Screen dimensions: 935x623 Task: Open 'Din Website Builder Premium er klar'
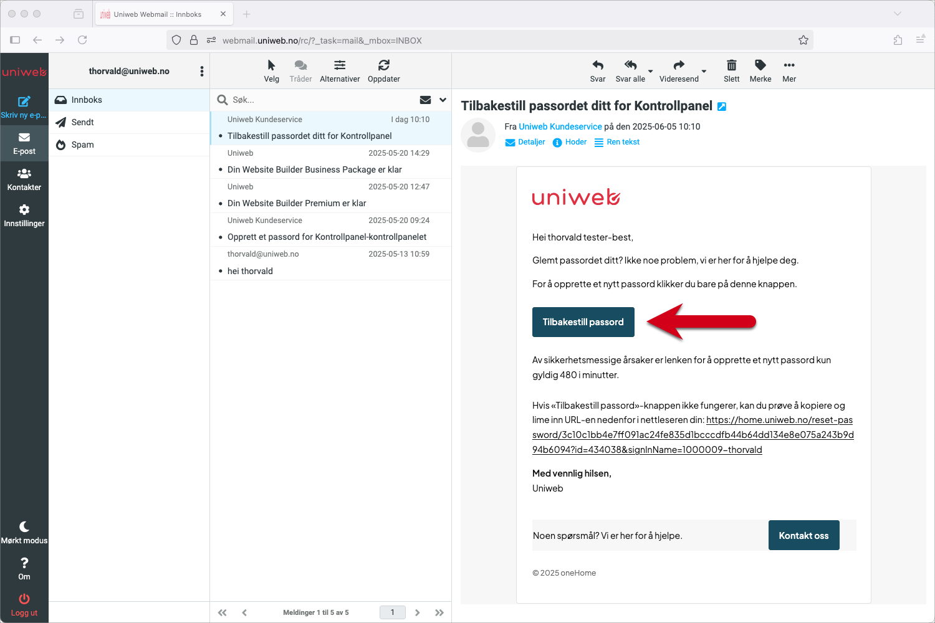pos(331,195)
